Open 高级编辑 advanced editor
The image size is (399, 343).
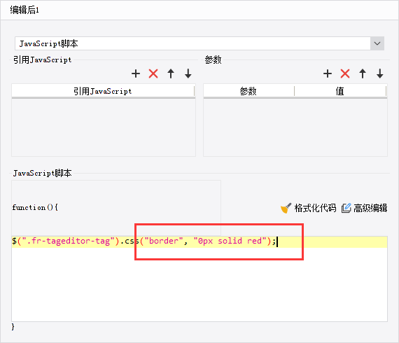(x=365, y=208)
